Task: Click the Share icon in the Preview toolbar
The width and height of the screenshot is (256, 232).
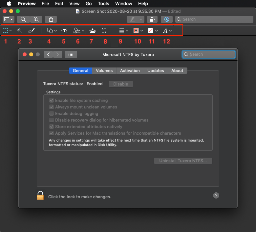Action: [x=51, y=19]
